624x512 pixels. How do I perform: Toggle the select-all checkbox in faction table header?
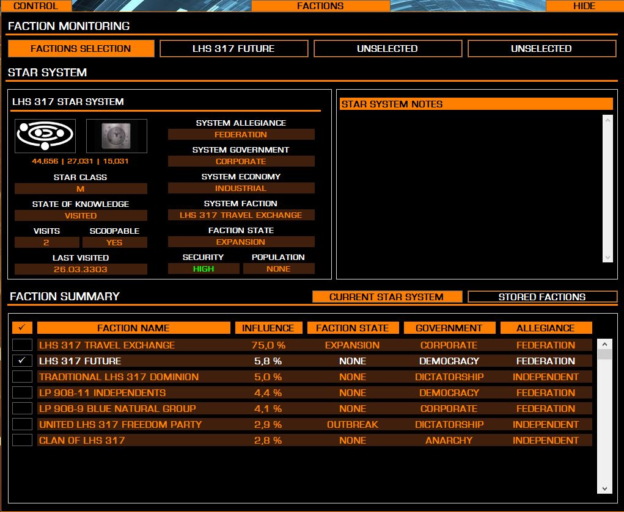click(x=22, y=328)
